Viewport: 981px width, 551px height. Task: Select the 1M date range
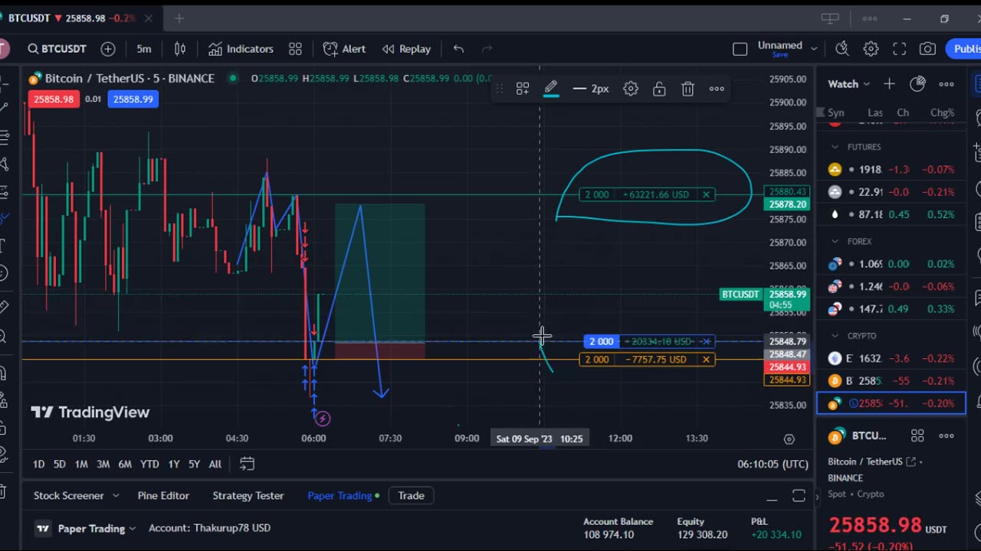click(81, 464)
